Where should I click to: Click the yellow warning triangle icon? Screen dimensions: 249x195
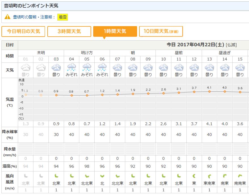click(7, 17)
